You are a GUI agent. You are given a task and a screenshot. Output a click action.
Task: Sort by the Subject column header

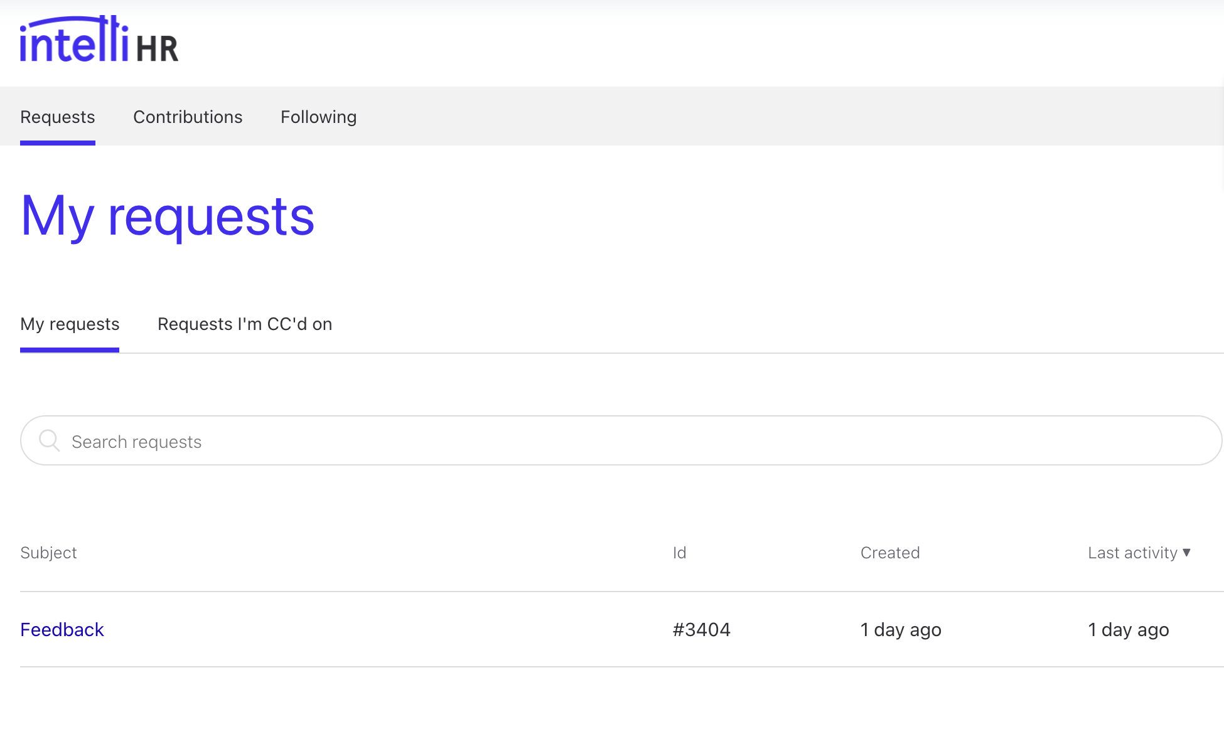click(48, 553)
